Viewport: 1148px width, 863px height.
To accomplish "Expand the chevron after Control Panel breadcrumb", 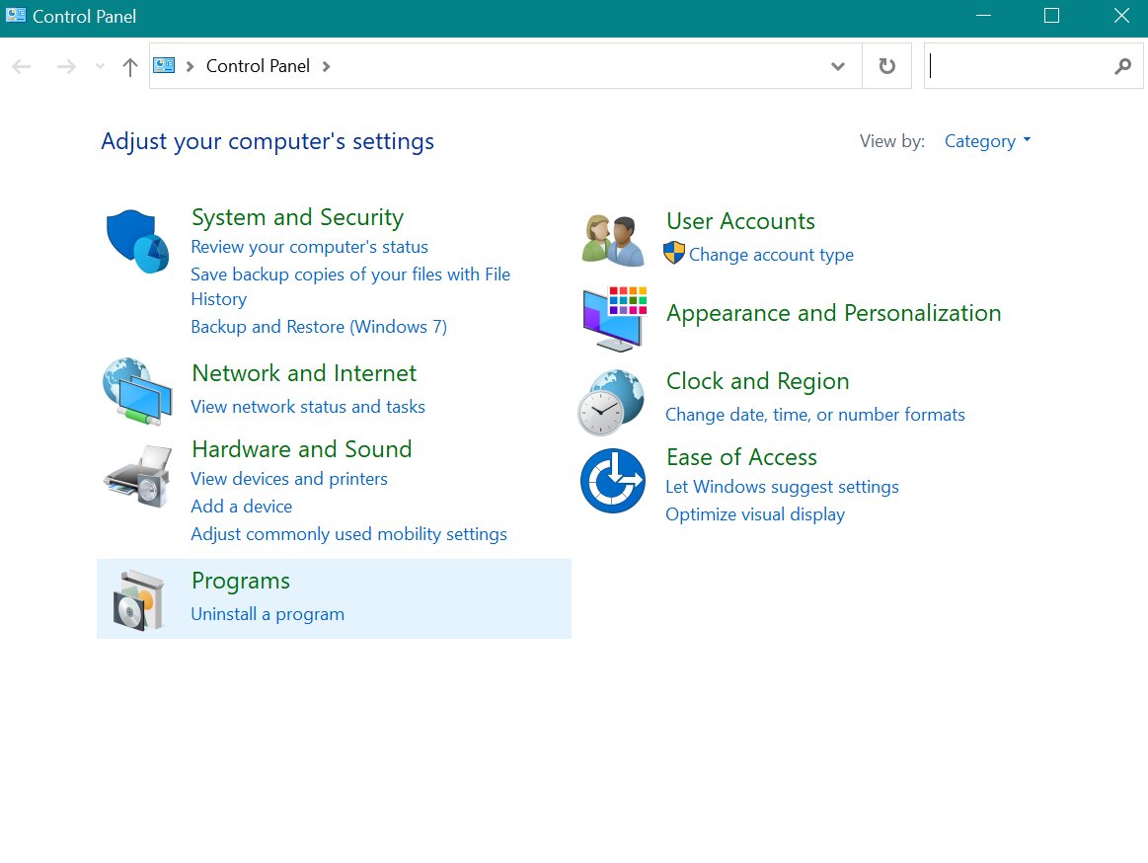I will tap(326, 67).
